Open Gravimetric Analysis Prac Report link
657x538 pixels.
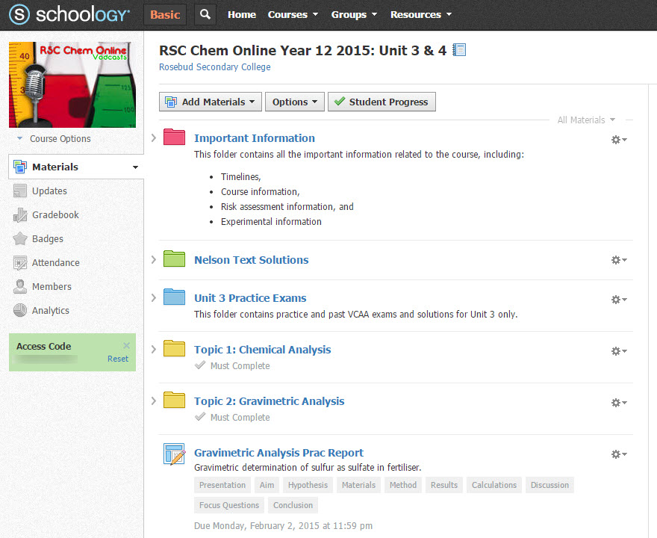point(278,453)
